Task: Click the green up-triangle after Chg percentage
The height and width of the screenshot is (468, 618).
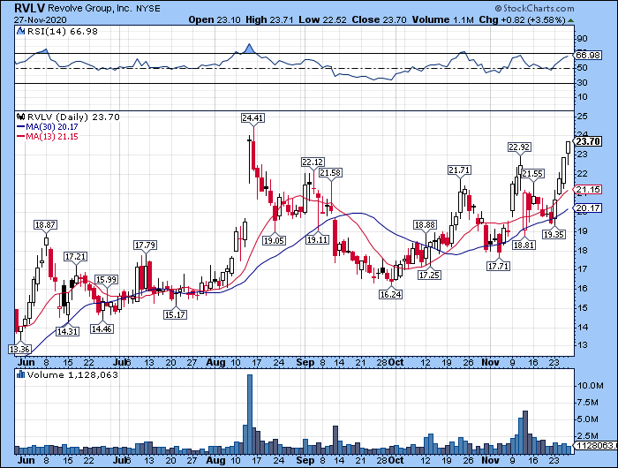Action: [570, 20]
